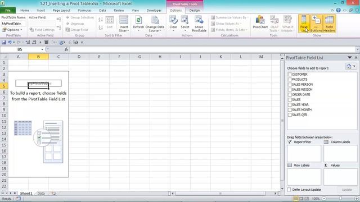Click the zoom slider handle
This screenshot has height=202, width=360.
340,199
